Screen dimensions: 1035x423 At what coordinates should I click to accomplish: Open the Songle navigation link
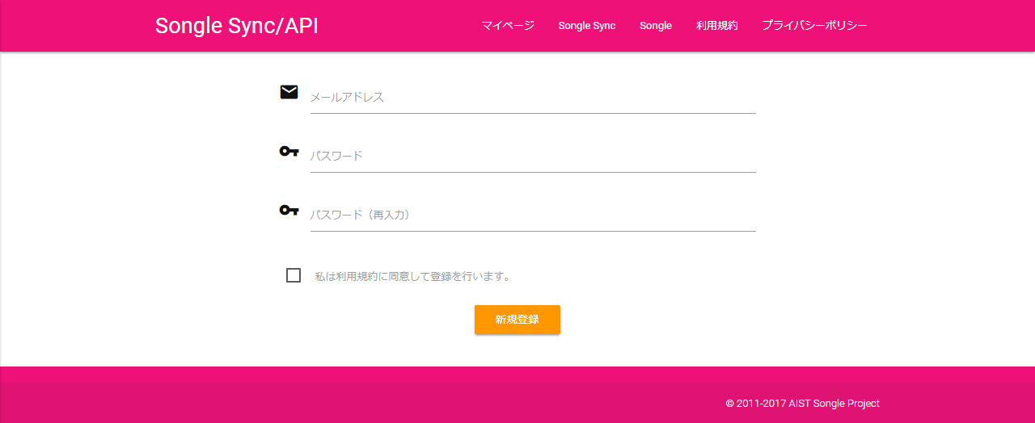(656, 26)
